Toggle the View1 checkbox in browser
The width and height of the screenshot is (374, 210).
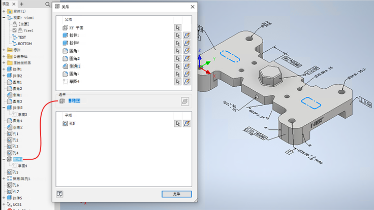15,30
